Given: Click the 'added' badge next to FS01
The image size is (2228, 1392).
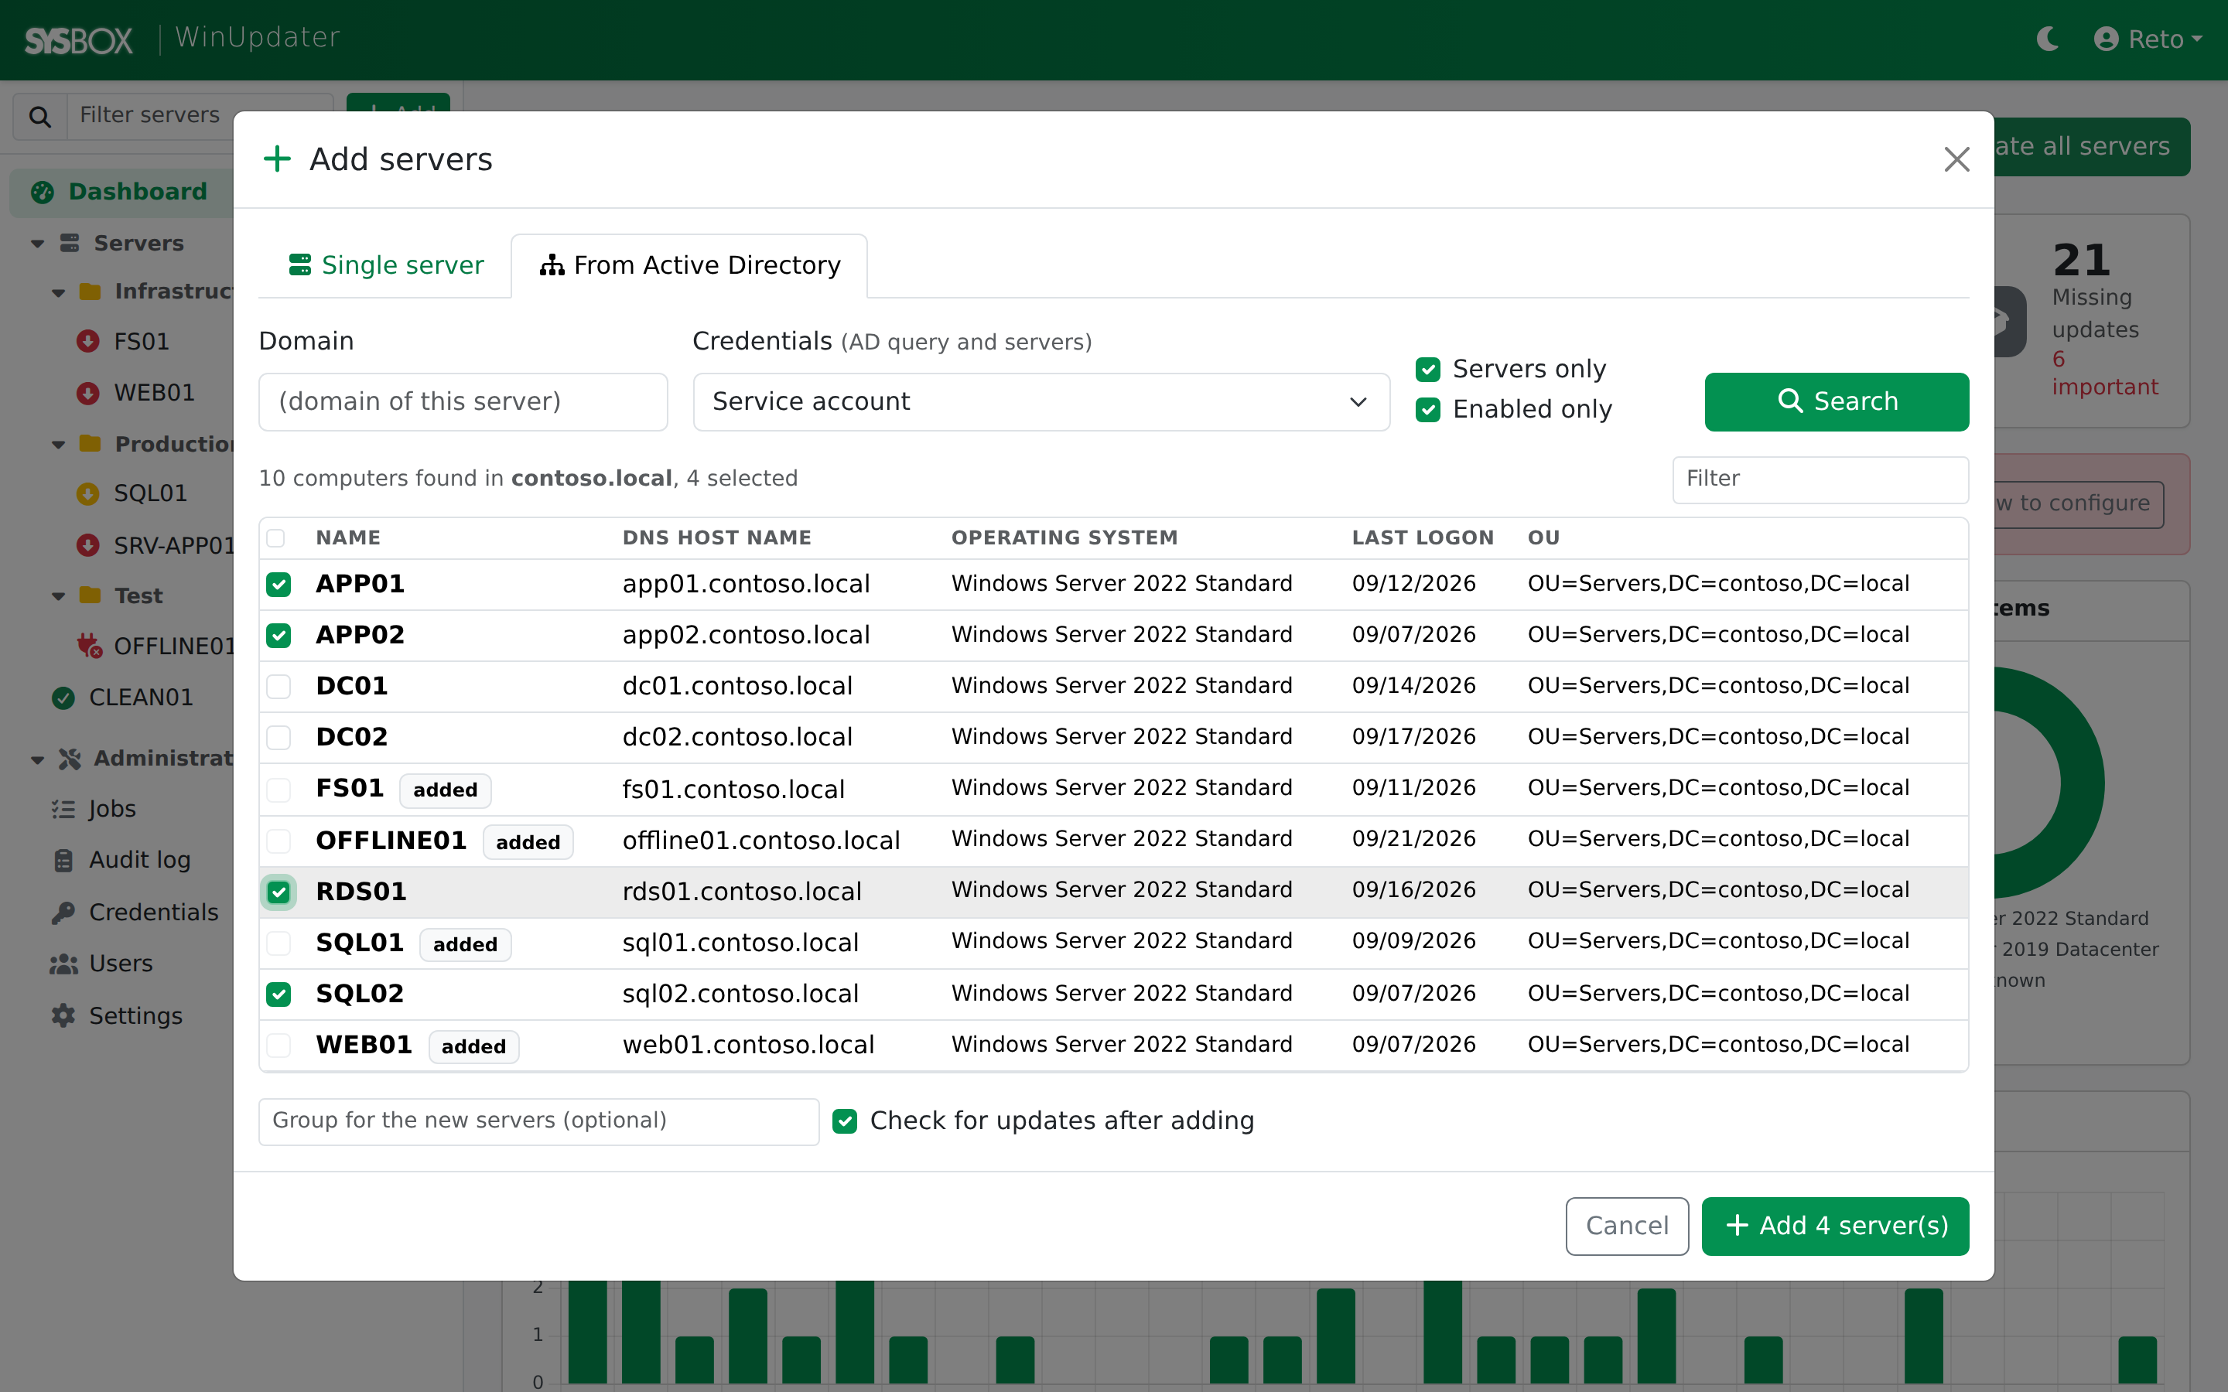Looking at the screenshot, I should pyautogui.click(x=445, y=790).
